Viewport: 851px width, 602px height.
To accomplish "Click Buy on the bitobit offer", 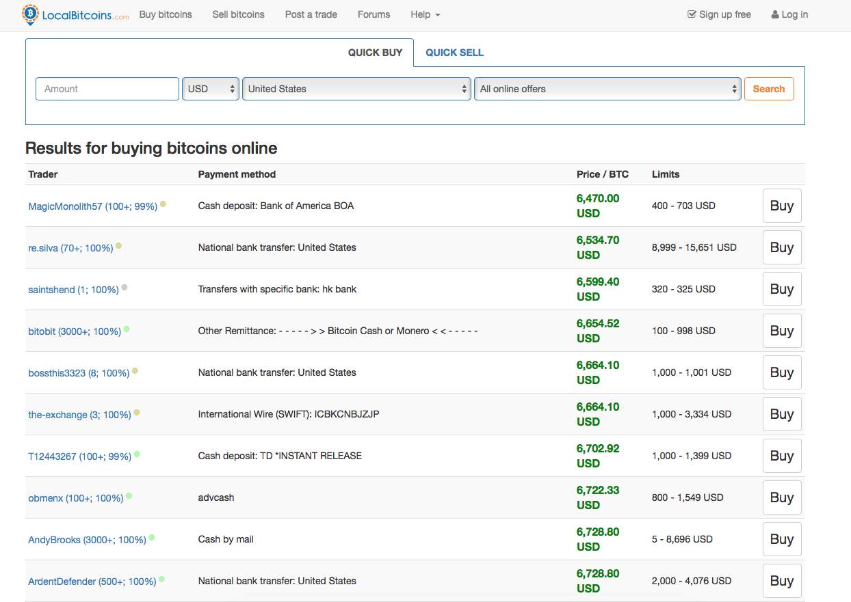I will pos(782,331).
